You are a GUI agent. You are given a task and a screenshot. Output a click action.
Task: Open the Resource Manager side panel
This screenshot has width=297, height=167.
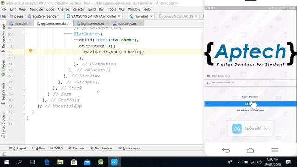click(3, 38)
